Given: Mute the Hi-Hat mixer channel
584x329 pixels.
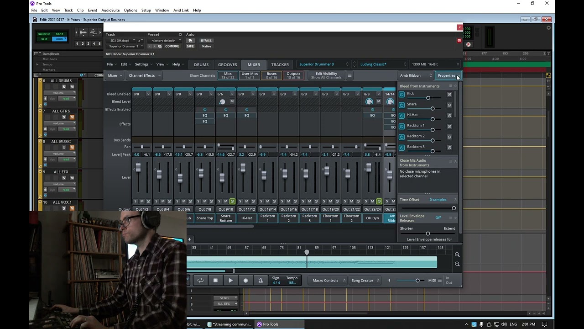Looking at the screenshot, I should (x=247, y=201).
